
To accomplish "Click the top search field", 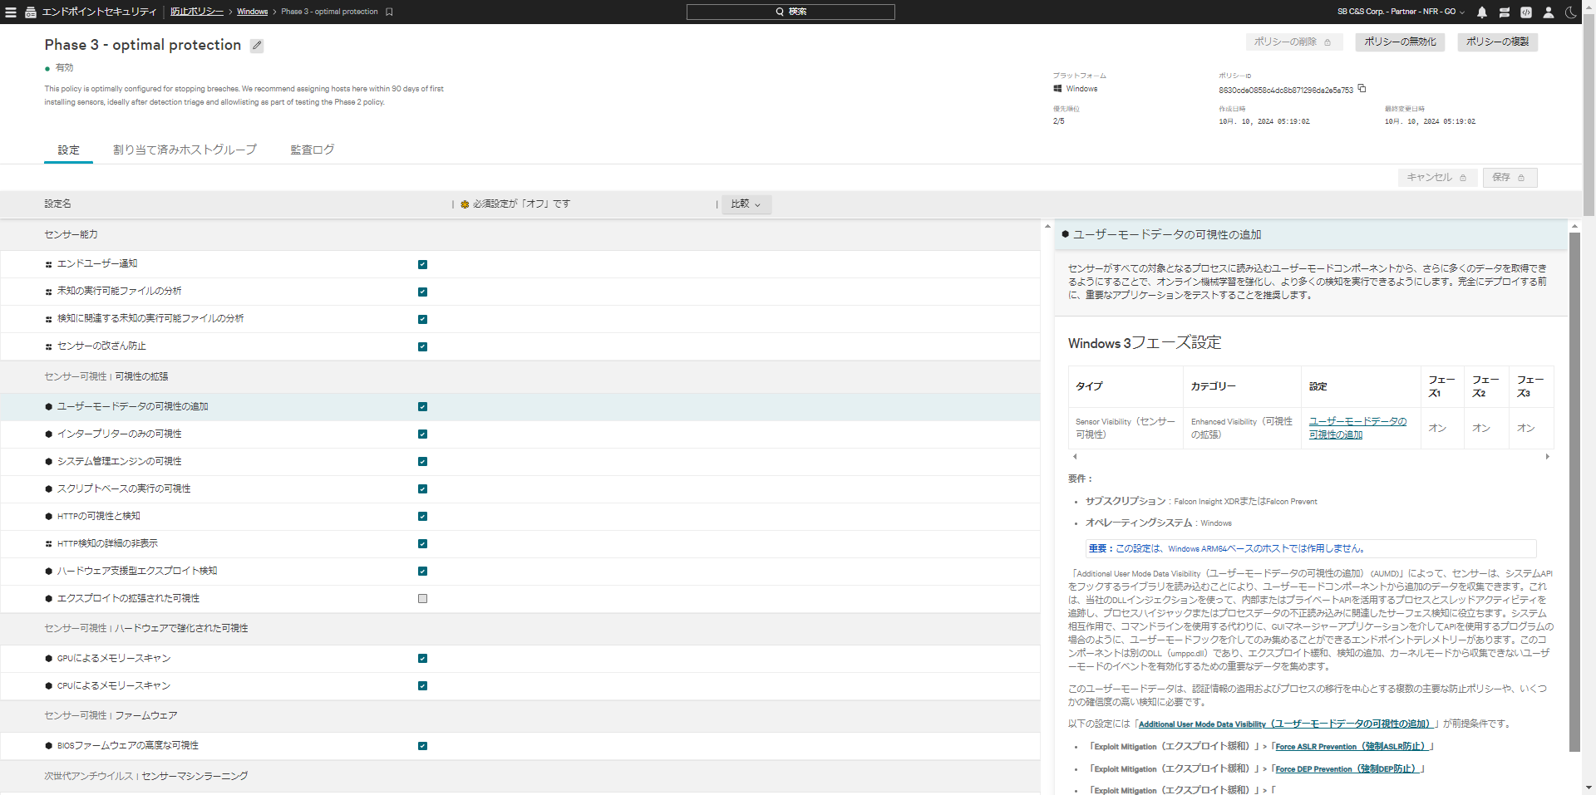I will 791,12.
